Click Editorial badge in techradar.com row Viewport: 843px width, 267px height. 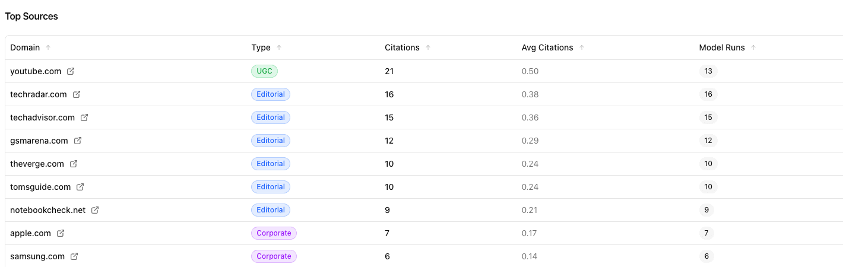tap(271, 94)
